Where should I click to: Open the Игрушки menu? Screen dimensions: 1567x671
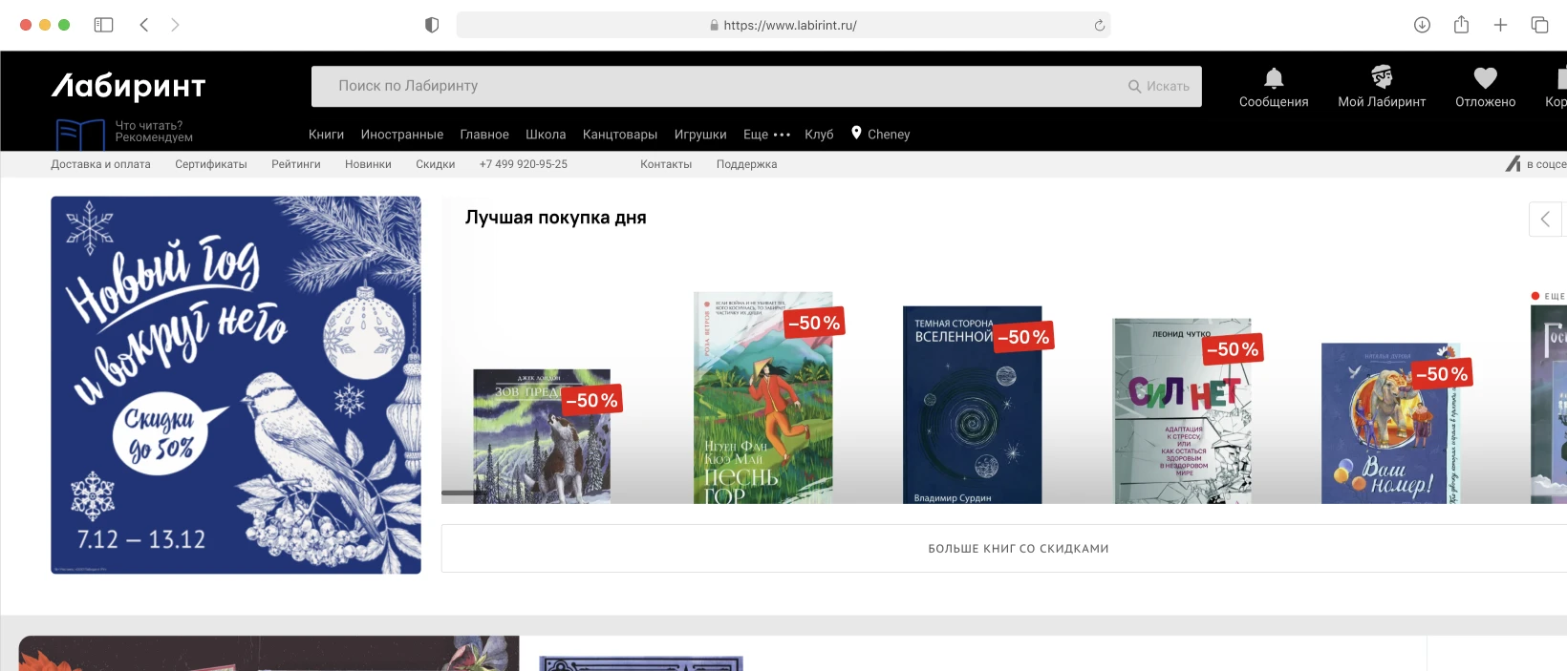[700, 135]
